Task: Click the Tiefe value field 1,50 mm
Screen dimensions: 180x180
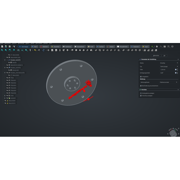Action: tap(167, 70)
